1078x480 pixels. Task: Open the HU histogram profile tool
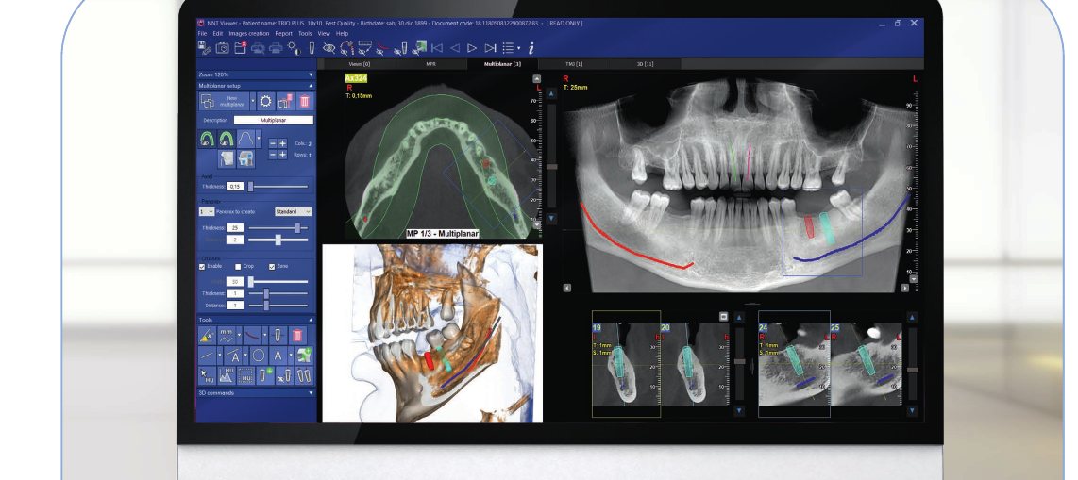pos(227,376)
